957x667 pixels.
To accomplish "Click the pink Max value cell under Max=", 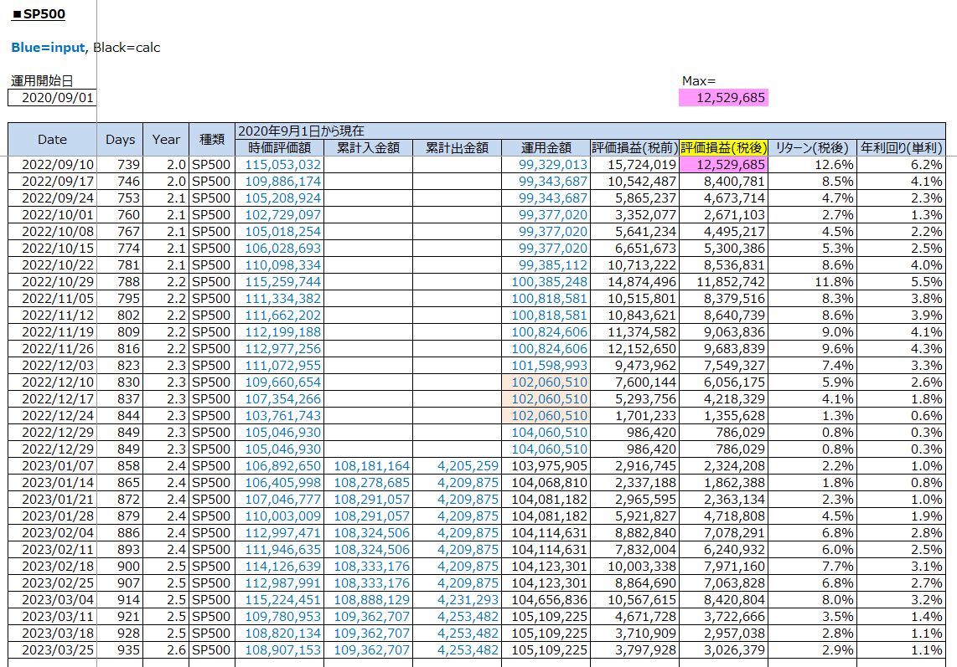I will [x=722, y=98].
